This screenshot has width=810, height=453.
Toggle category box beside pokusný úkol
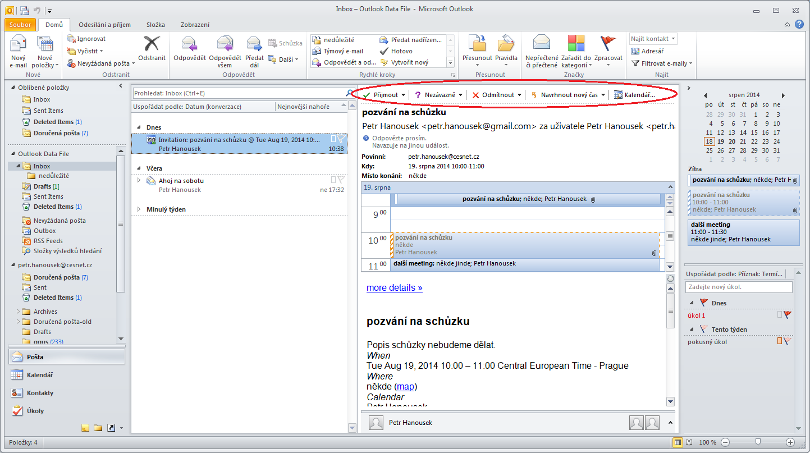[779, 341]
